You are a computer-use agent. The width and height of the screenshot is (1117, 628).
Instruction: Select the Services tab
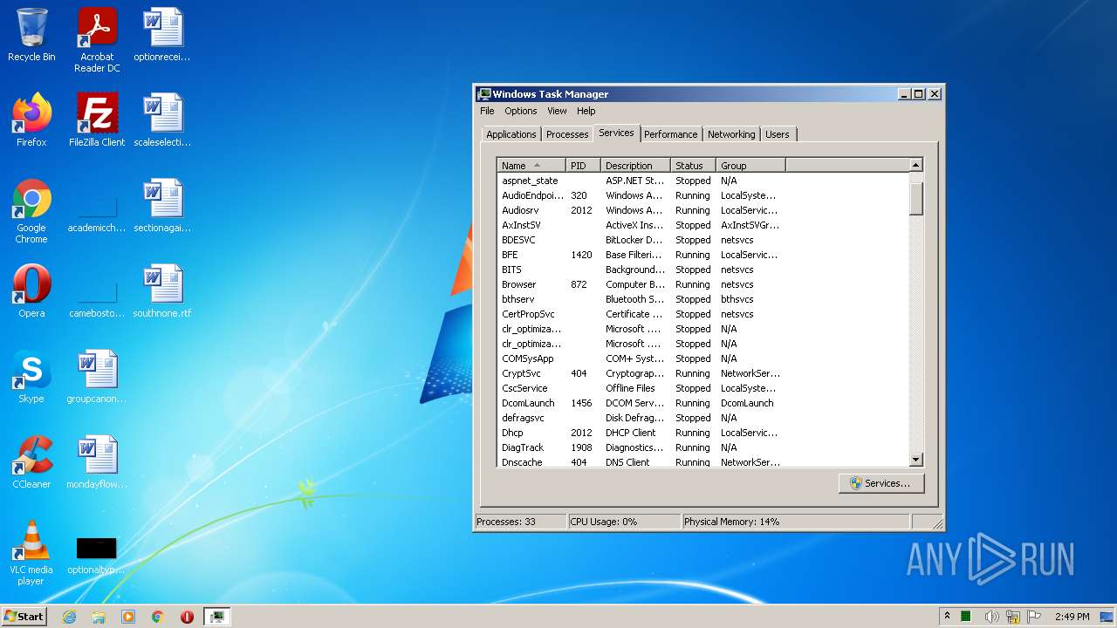coord(616,133)
